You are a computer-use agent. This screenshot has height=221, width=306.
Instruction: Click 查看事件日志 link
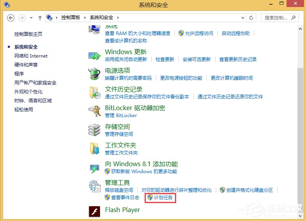click(x=125, y=198)
